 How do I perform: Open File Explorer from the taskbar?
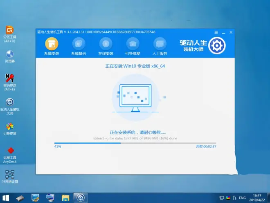click(x=65, y=198)
